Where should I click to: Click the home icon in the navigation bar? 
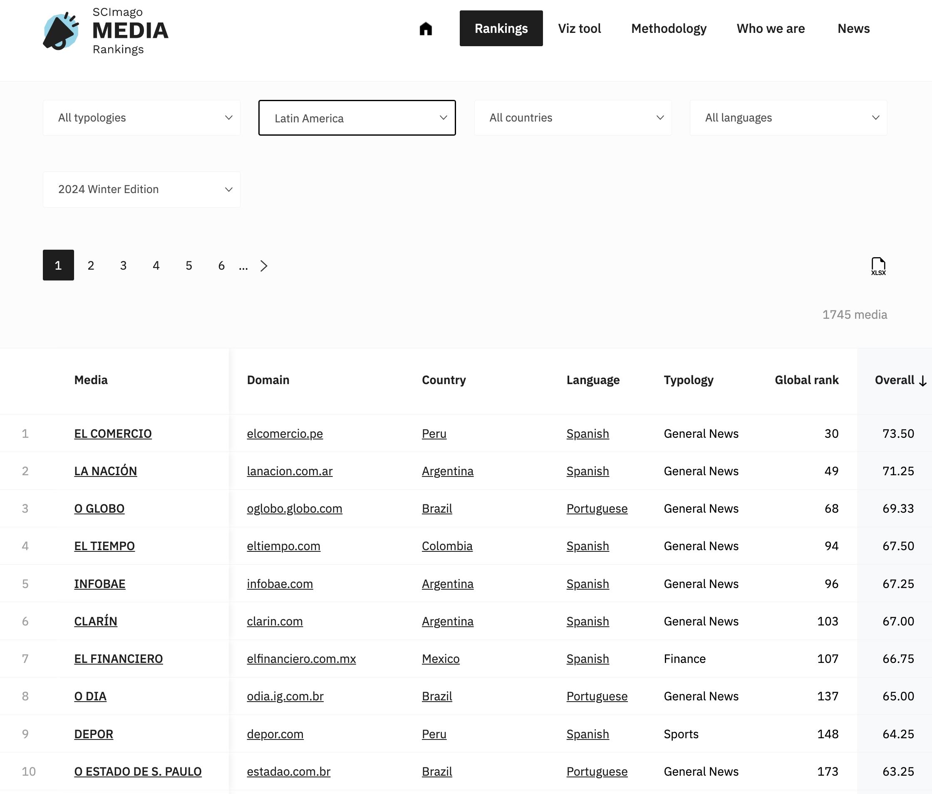coord(426,28)
